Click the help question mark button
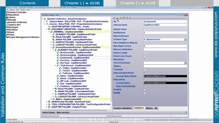 (x=186, y=112)
